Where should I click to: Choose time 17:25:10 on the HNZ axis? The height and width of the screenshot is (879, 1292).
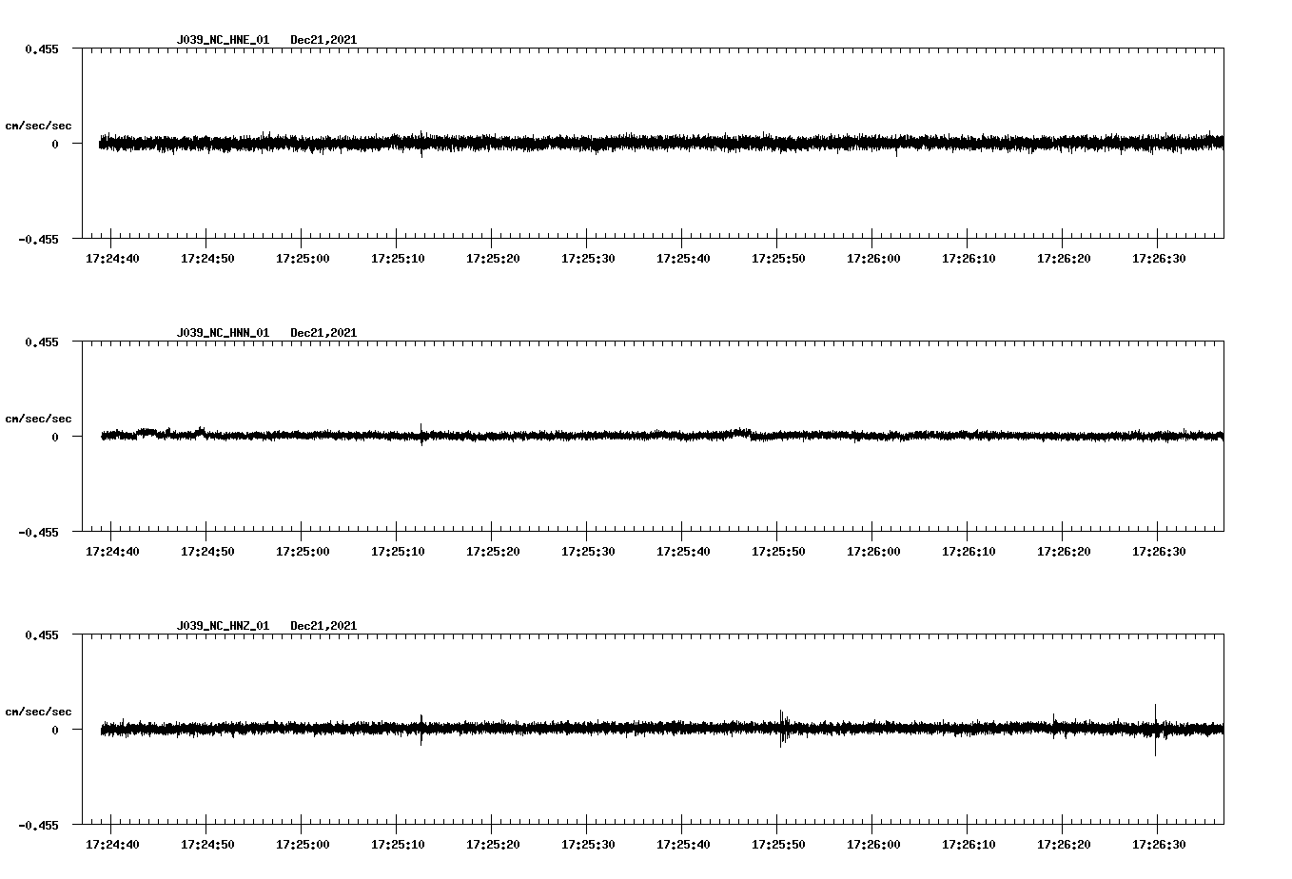coord(398,844)
